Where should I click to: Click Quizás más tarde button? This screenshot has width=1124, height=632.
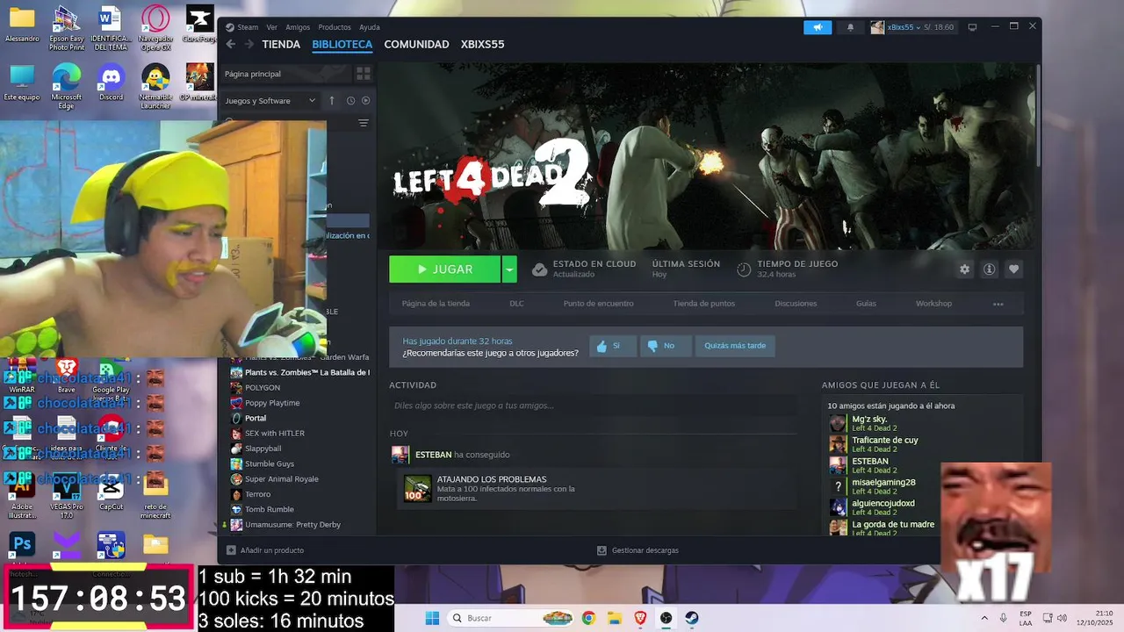(735, 346)
